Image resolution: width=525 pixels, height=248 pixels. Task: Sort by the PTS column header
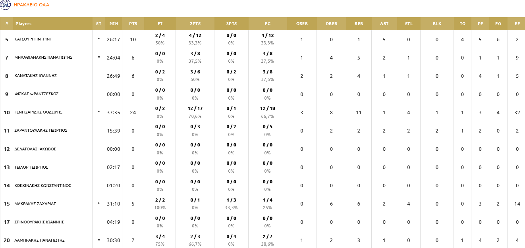tap(133, 24)
